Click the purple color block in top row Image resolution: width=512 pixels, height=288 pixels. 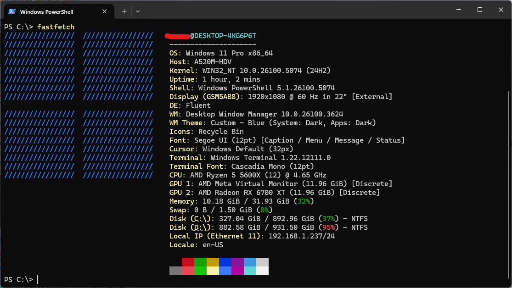click(238, 262)
